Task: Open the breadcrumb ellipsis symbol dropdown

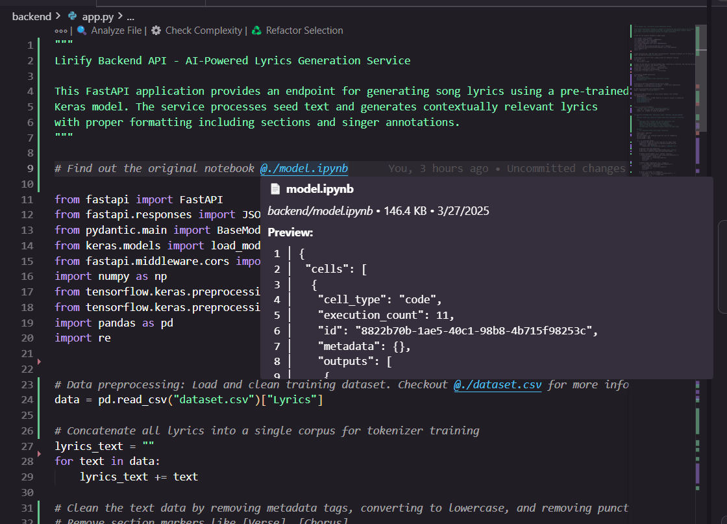Action: tap(130, 16)
